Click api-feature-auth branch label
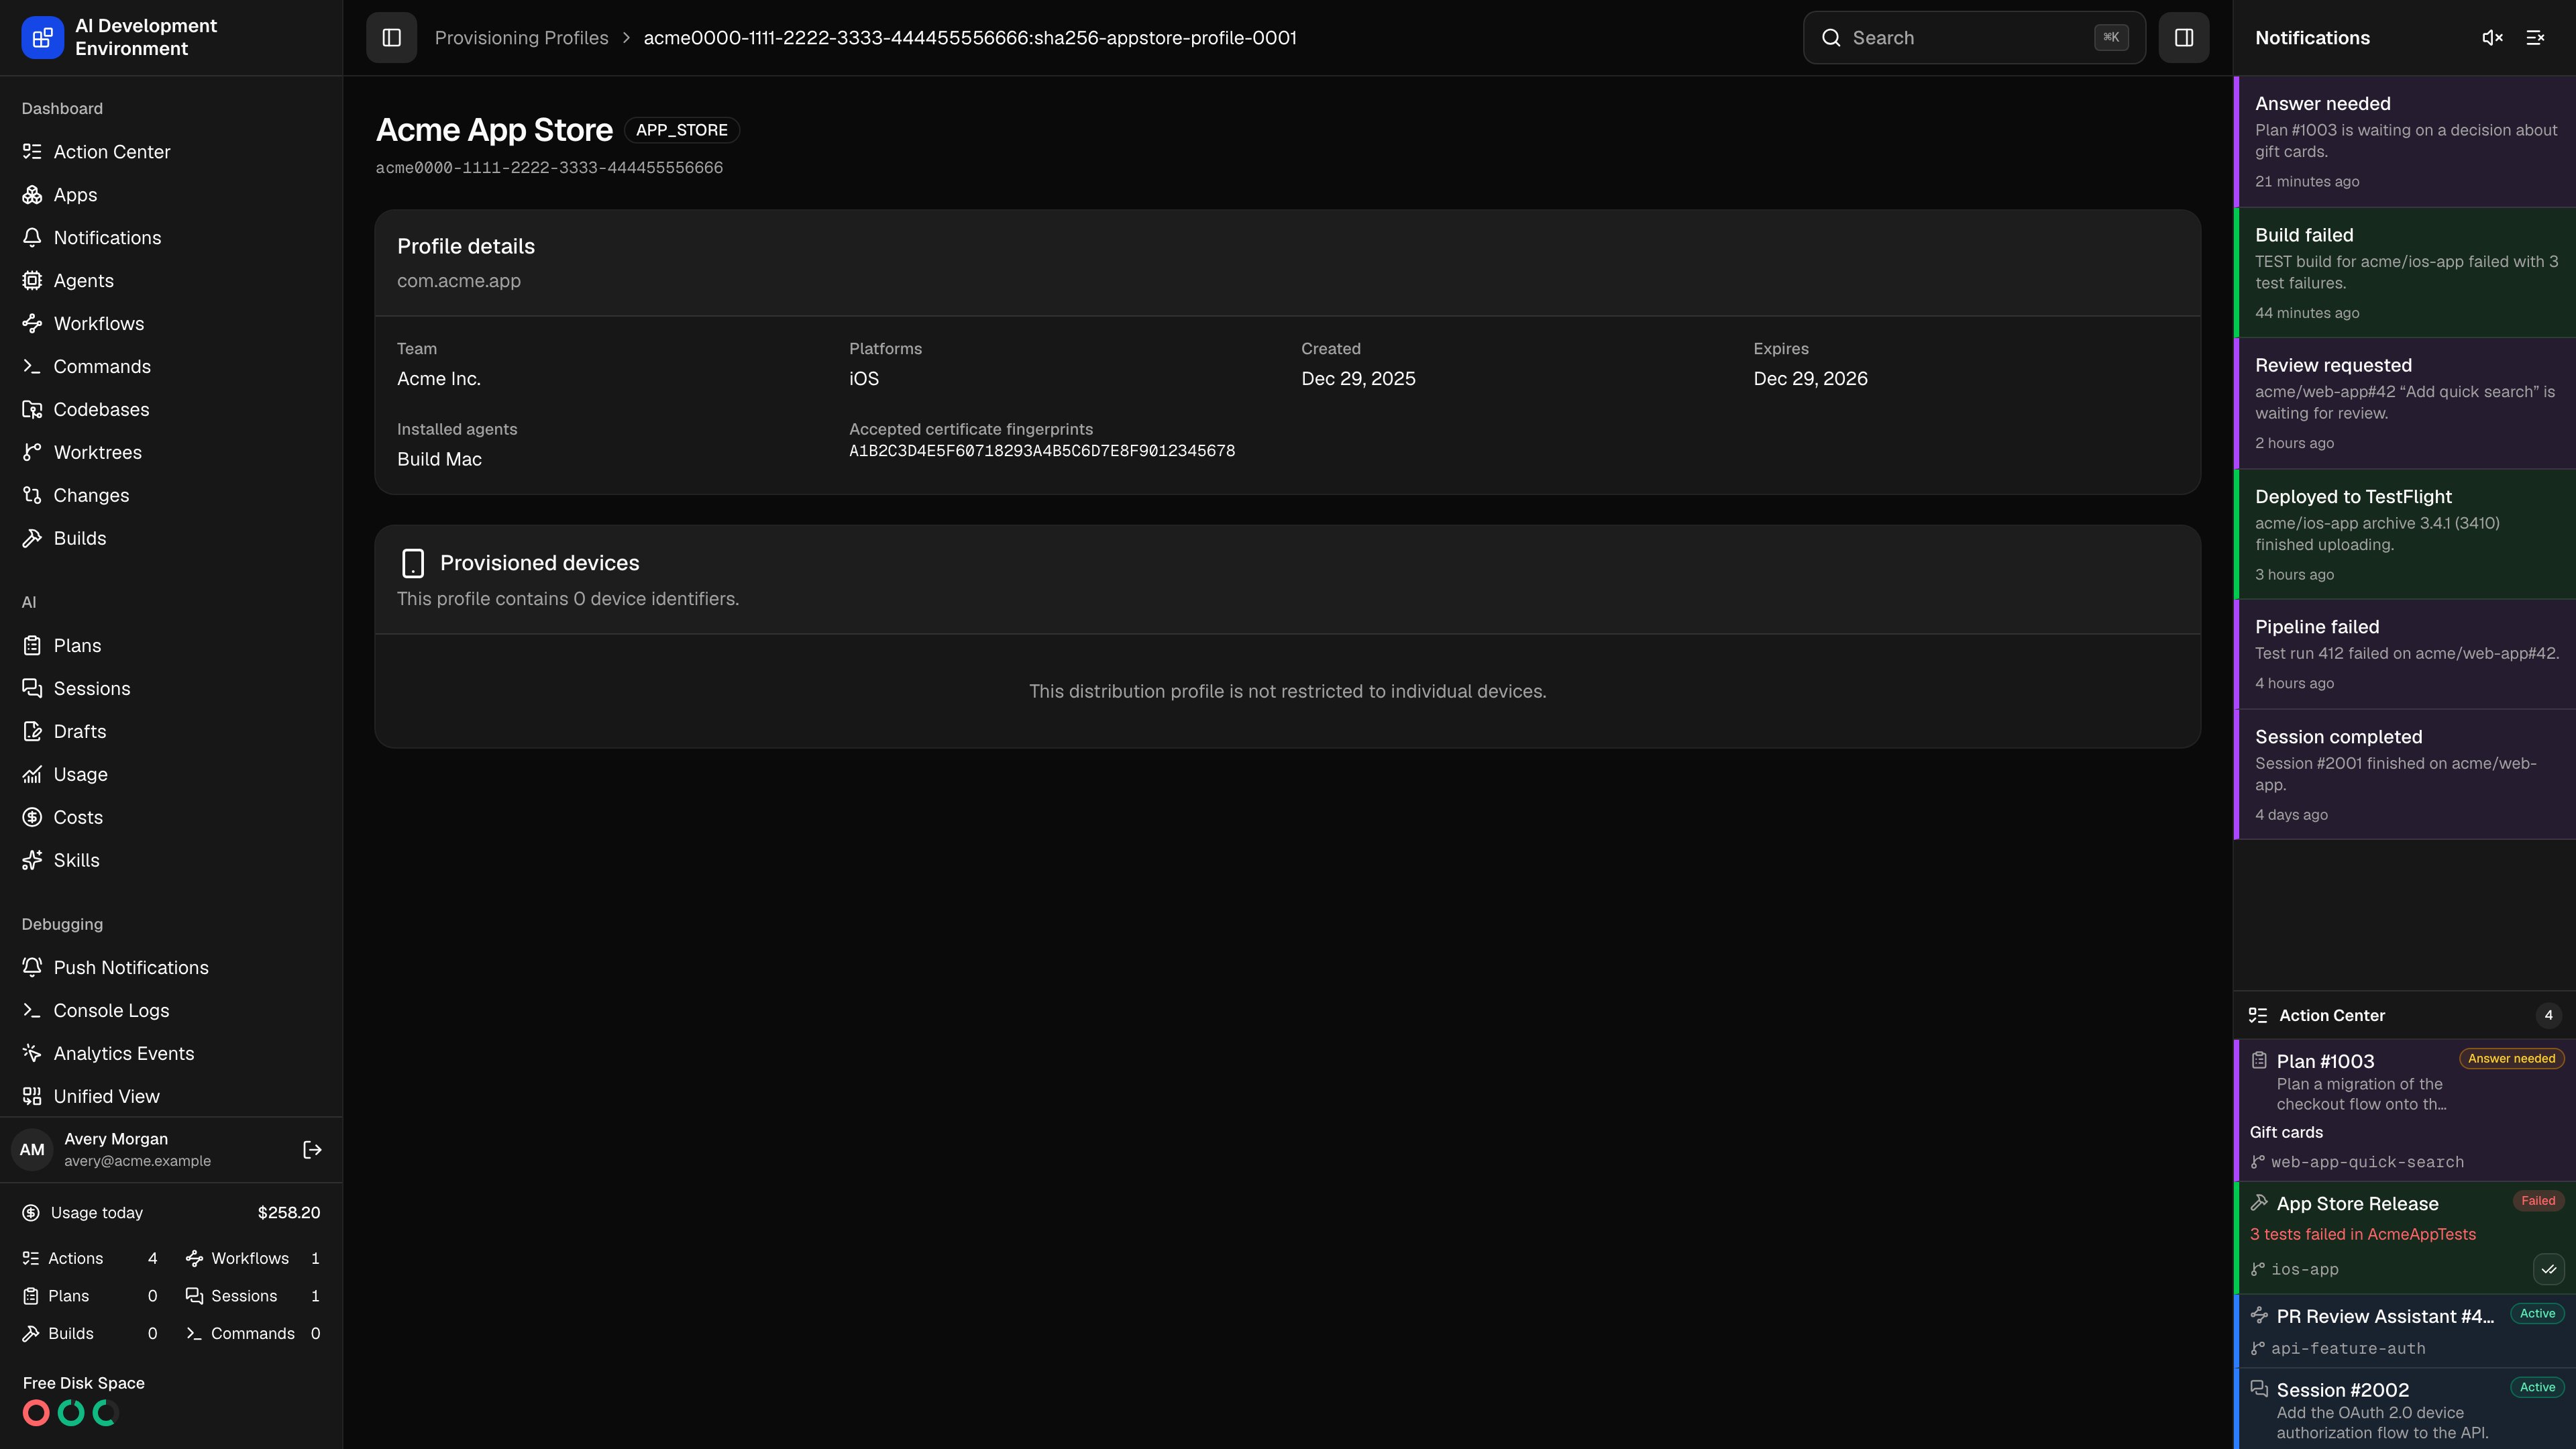 coord(2348,1348)
